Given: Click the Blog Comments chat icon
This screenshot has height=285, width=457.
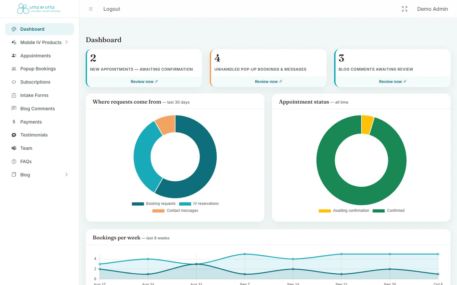Looking at the screenshot, I should (14, 109).
